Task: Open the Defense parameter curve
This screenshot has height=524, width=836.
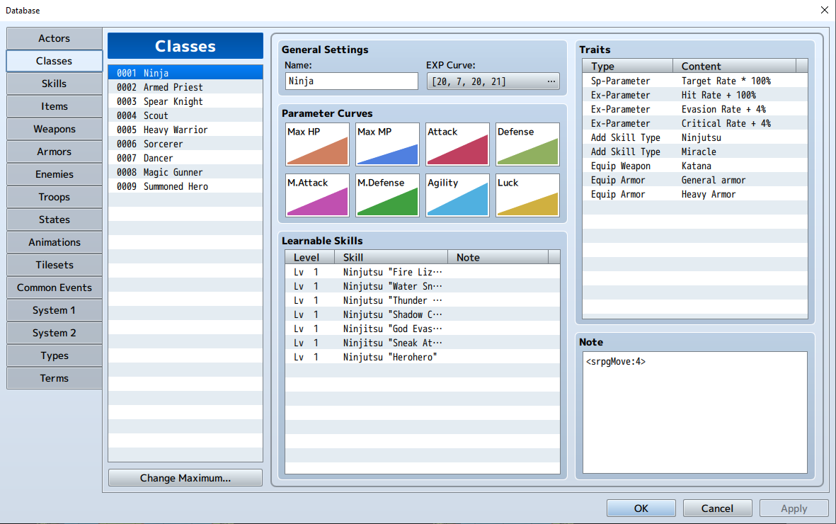Action: [x=527, y=144]
